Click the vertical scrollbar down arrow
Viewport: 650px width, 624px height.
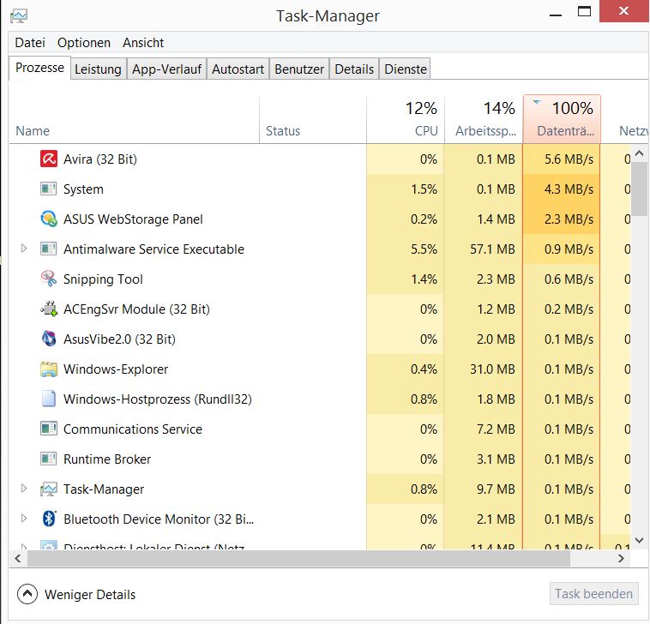(640, 540)
